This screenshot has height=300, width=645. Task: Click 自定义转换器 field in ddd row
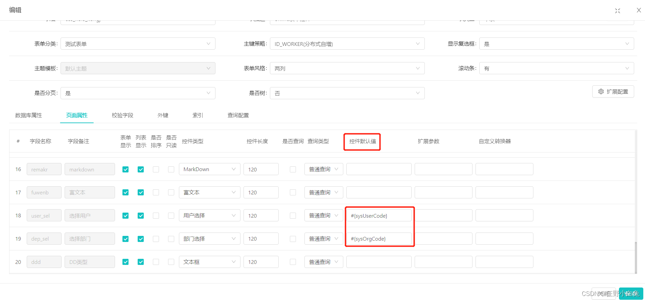[x=504, y=262]
